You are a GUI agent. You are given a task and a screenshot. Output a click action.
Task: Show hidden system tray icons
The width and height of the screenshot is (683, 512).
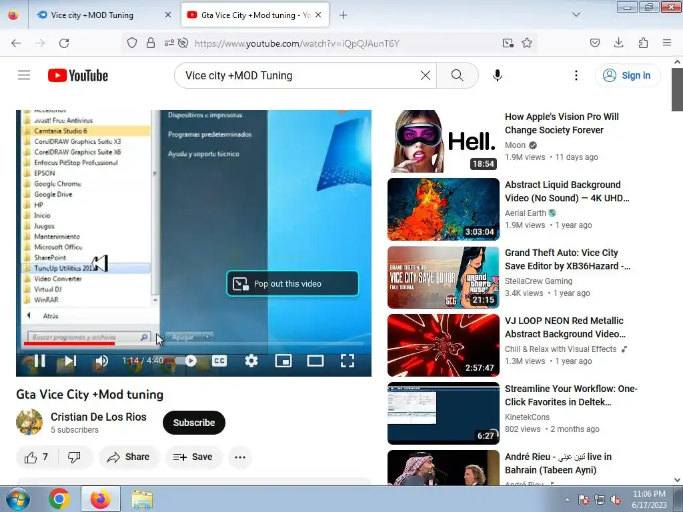coord(567,499)
